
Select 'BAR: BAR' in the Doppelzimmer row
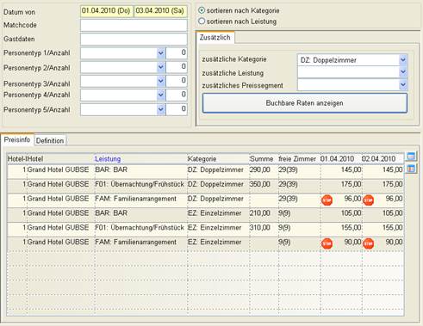(111, 169)
